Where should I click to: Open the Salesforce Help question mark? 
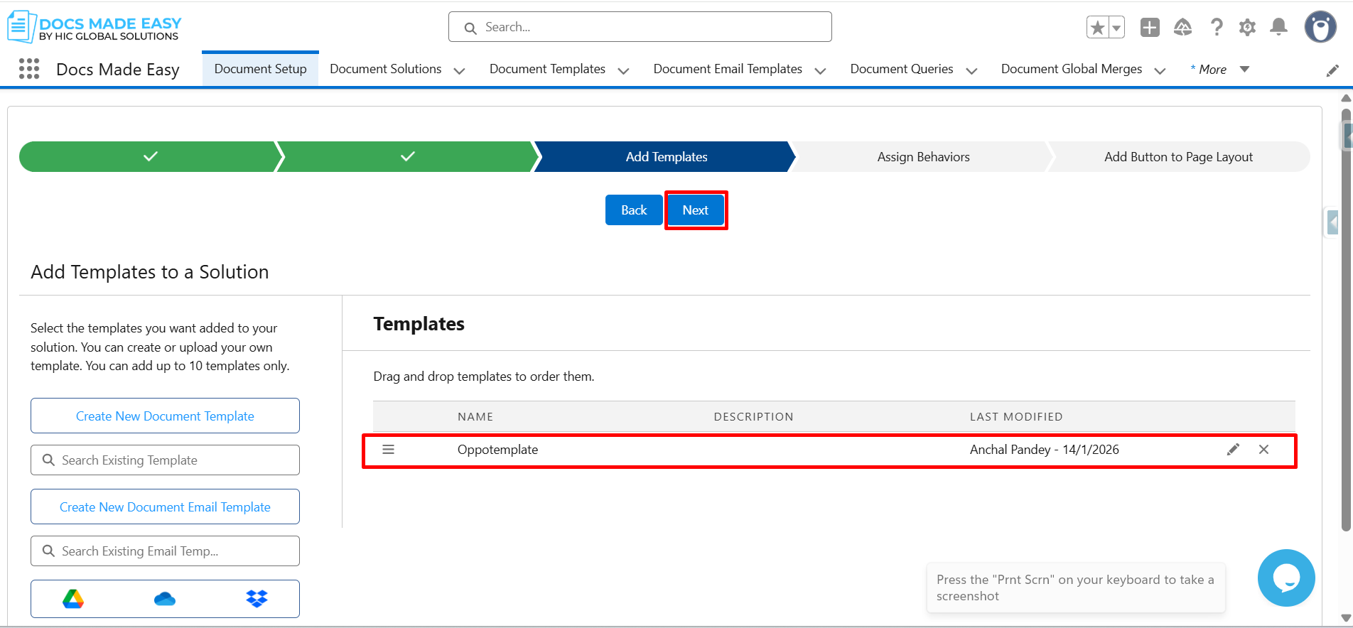click(1217, 28)
